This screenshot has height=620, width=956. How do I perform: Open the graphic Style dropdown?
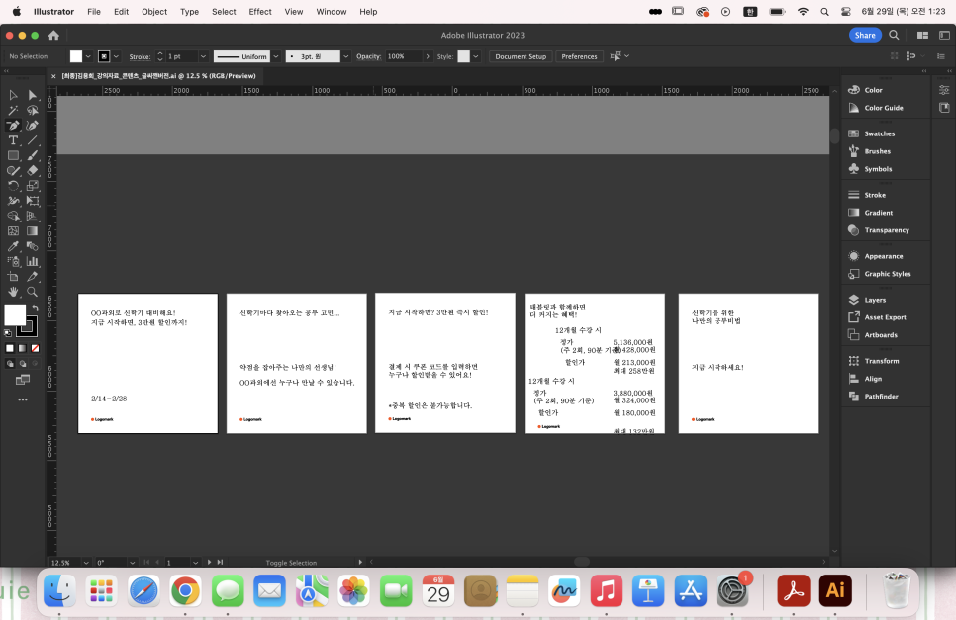tap(476, 56)
